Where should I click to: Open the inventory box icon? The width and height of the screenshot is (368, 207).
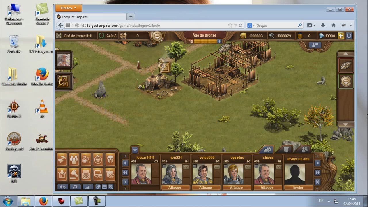62,174
